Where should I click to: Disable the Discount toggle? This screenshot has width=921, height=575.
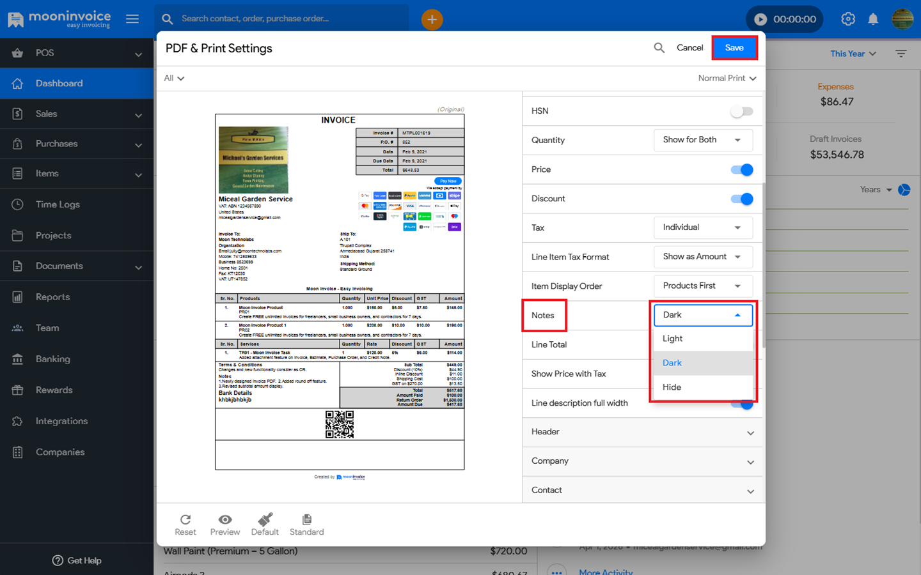click(x=742, y=199)
